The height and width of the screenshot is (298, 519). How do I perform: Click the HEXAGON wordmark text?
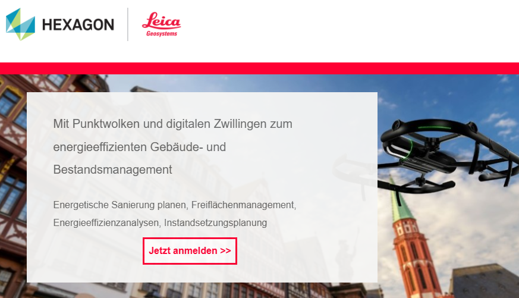[78, 25]
